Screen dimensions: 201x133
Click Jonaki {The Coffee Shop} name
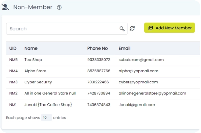(48, 105)
